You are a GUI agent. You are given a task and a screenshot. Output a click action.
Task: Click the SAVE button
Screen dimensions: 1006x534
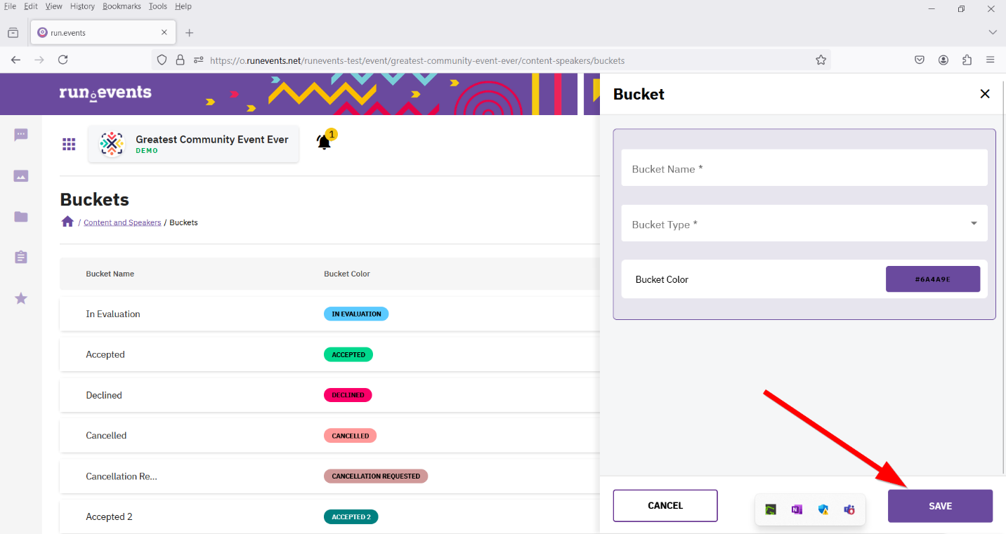(940, 506)
